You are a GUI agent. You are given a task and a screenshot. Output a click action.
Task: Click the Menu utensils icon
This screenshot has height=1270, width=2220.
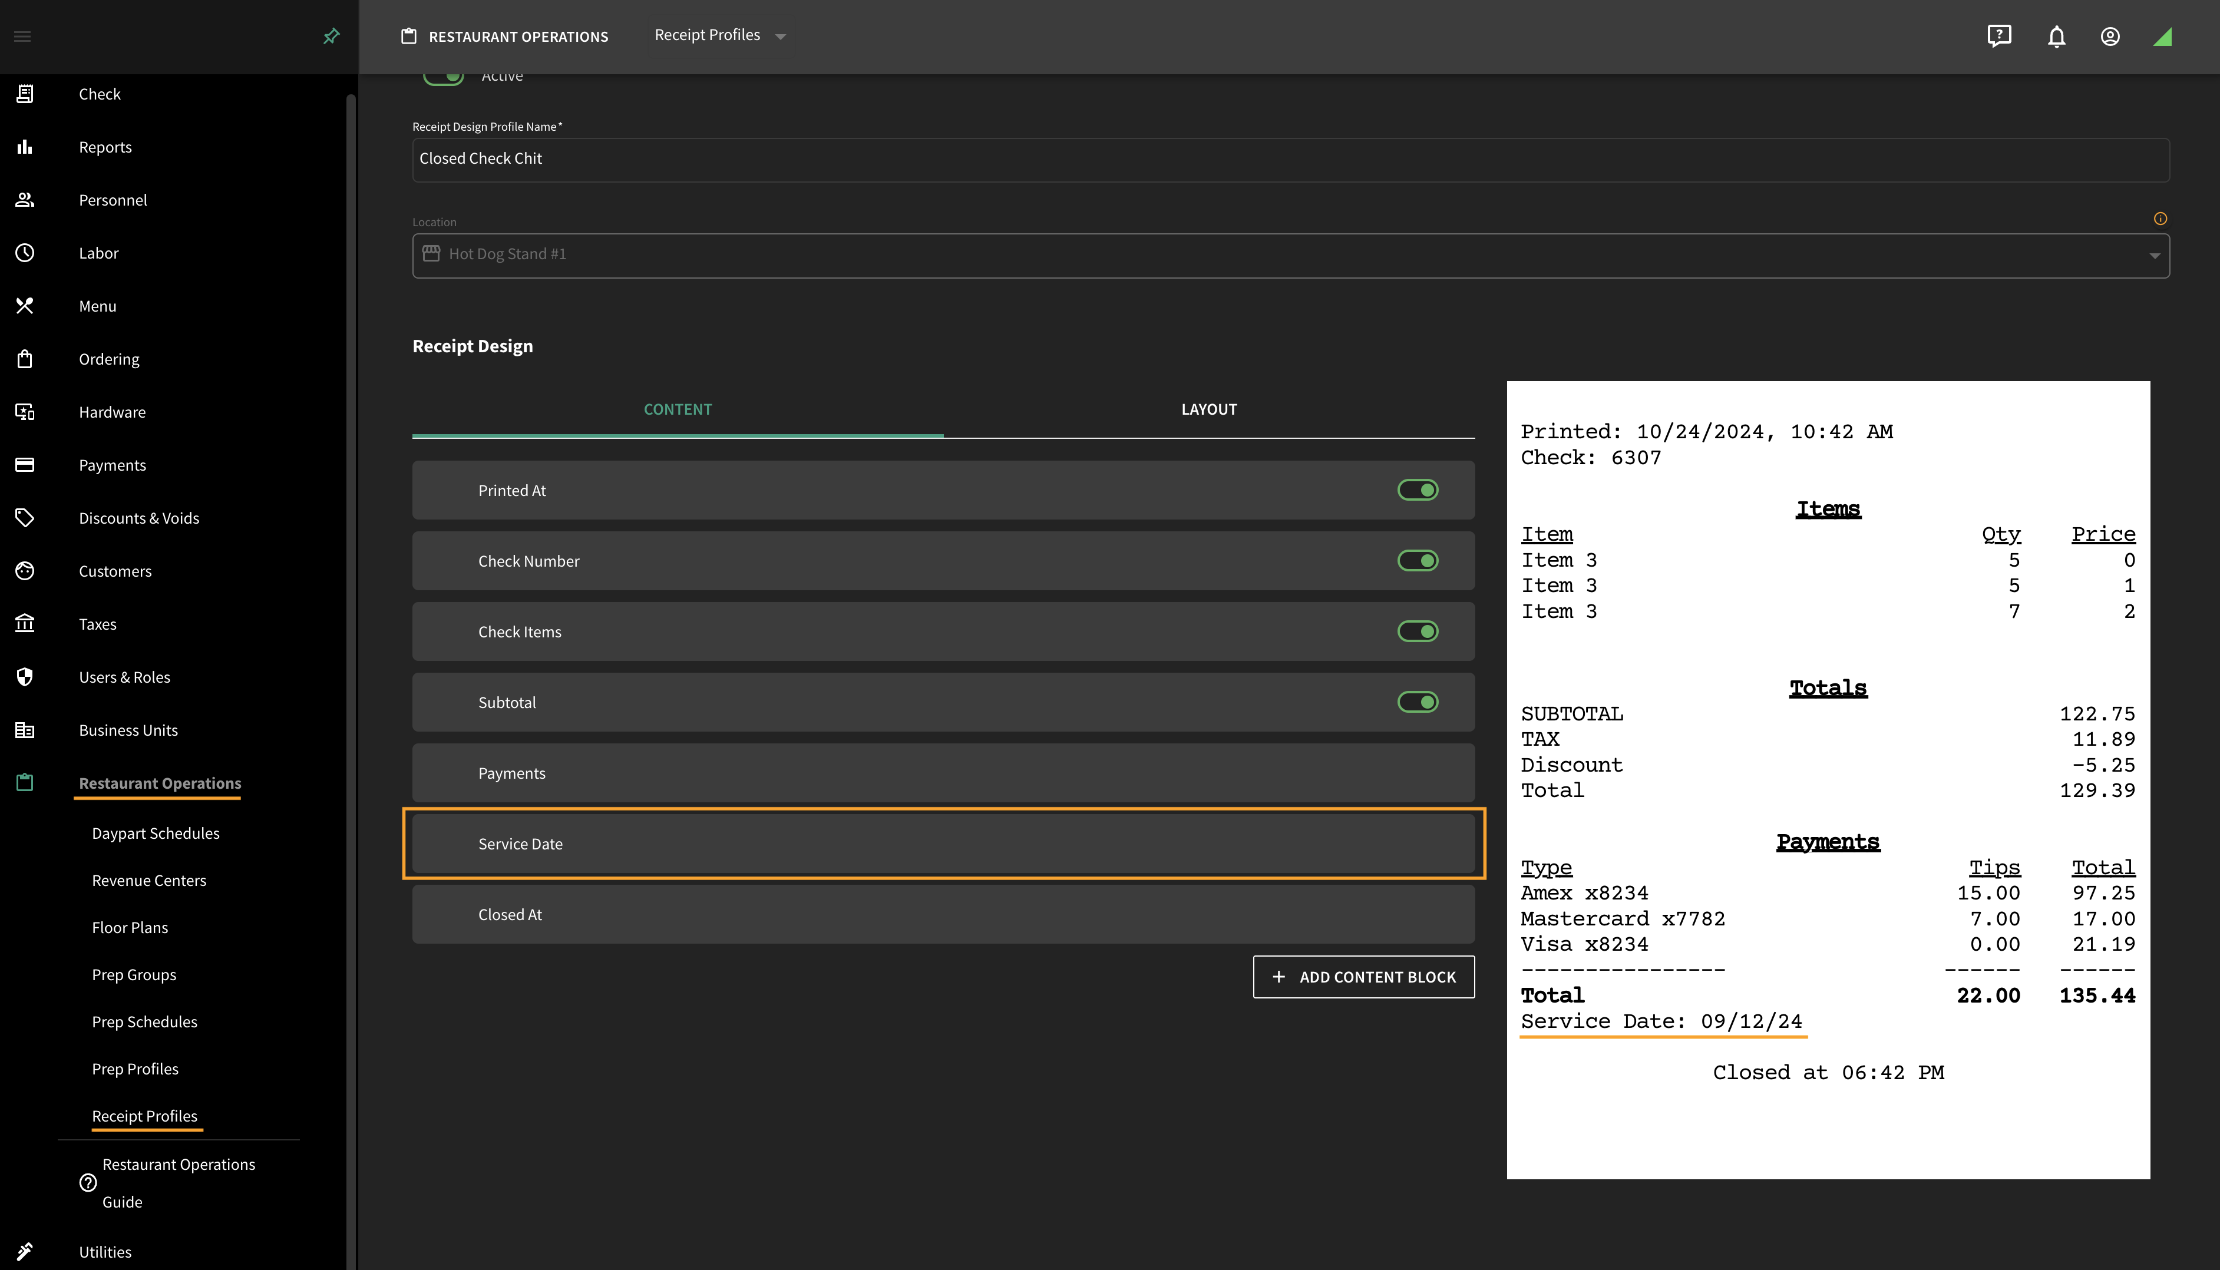(25, 306)
